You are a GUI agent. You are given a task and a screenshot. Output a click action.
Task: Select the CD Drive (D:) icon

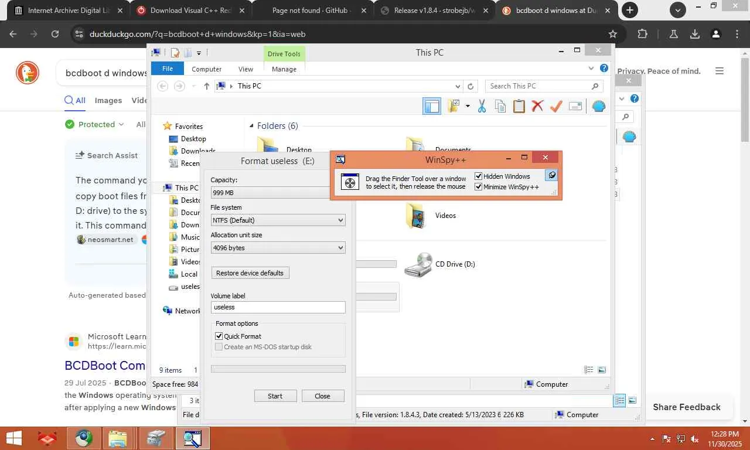tap(418, 265)
